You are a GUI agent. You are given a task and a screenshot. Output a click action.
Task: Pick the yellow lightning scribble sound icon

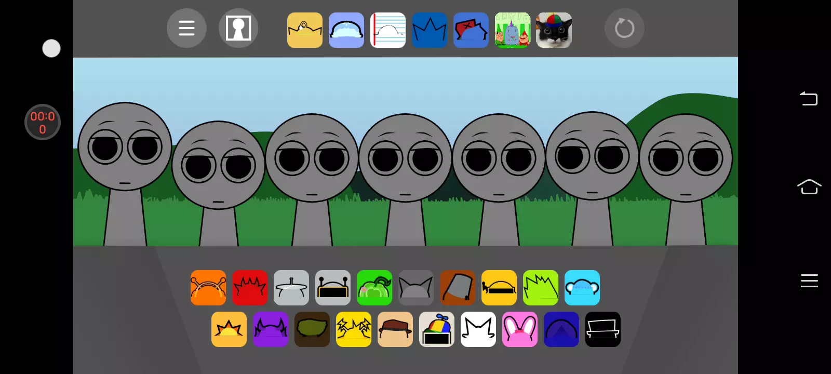click(x=354, y=329)
